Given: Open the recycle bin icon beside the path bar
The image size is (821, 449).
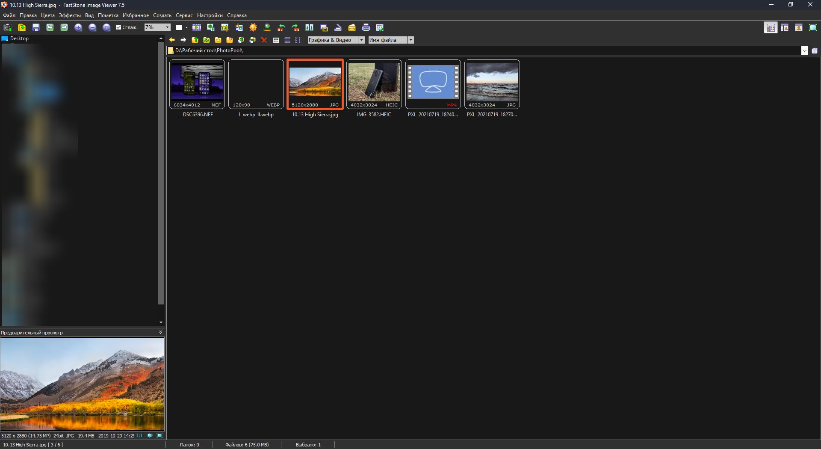Looking at the screenshot, I should [x=815, y=50].
